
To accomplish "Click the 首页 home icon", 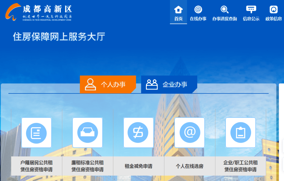I will [179, 10].
